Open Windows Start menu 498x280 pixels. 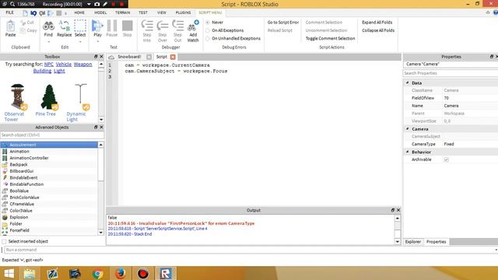pyautogui.click(x=9, y=273)
